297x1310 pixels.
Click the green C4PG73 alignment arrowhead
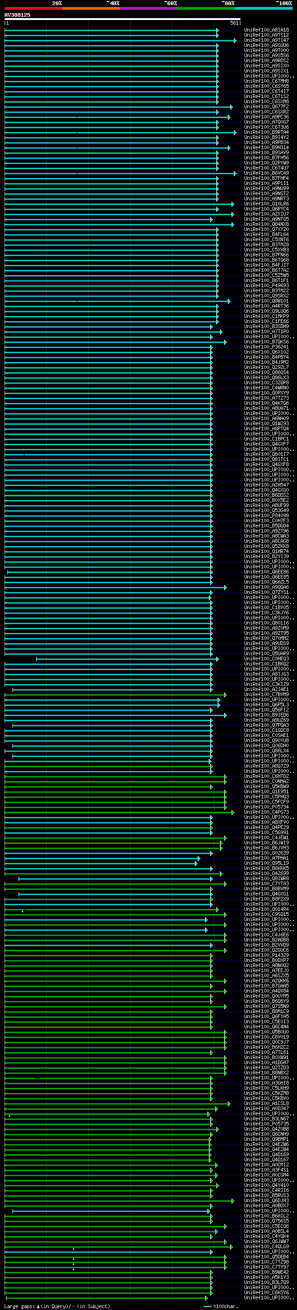(x=233, y=812)
